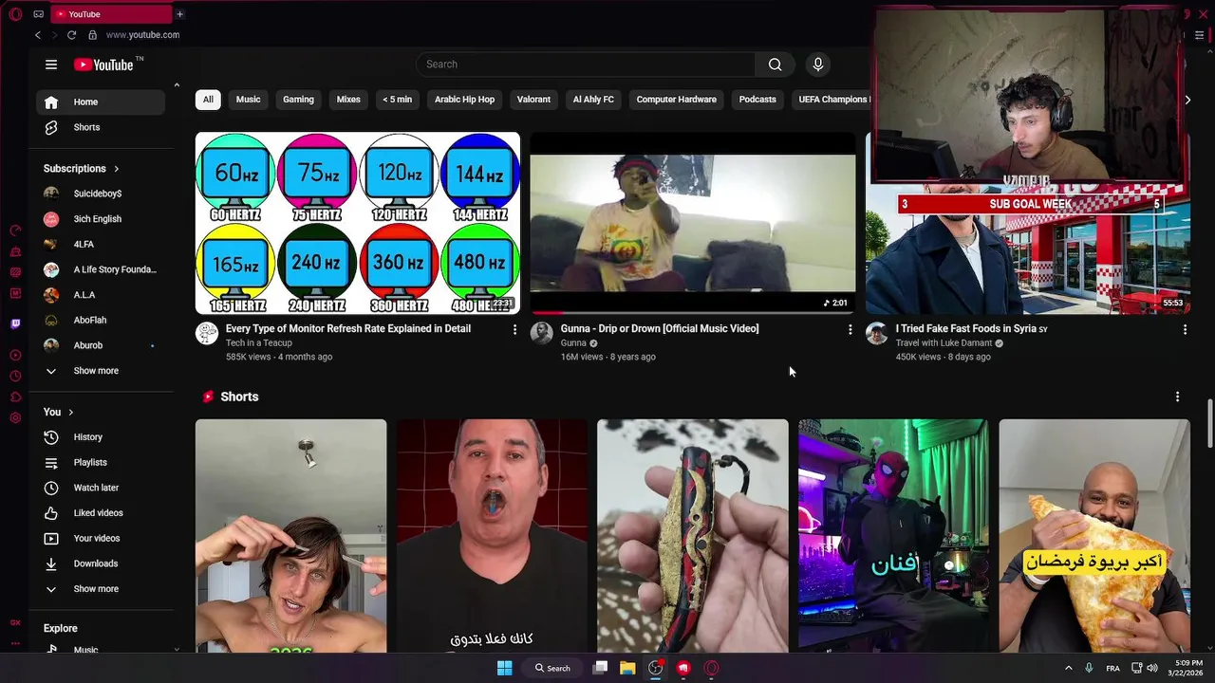Open the Opera menu logo
This screenshot has width=1215, height=683.
[x=15, y=14]
